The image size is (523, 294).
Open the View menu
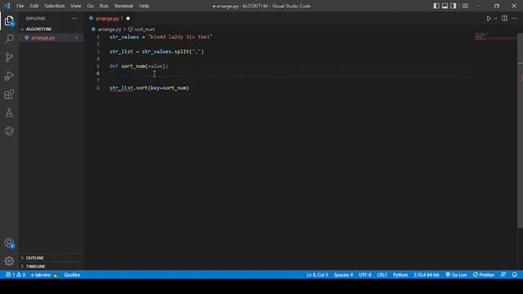[x=76, y=6]
